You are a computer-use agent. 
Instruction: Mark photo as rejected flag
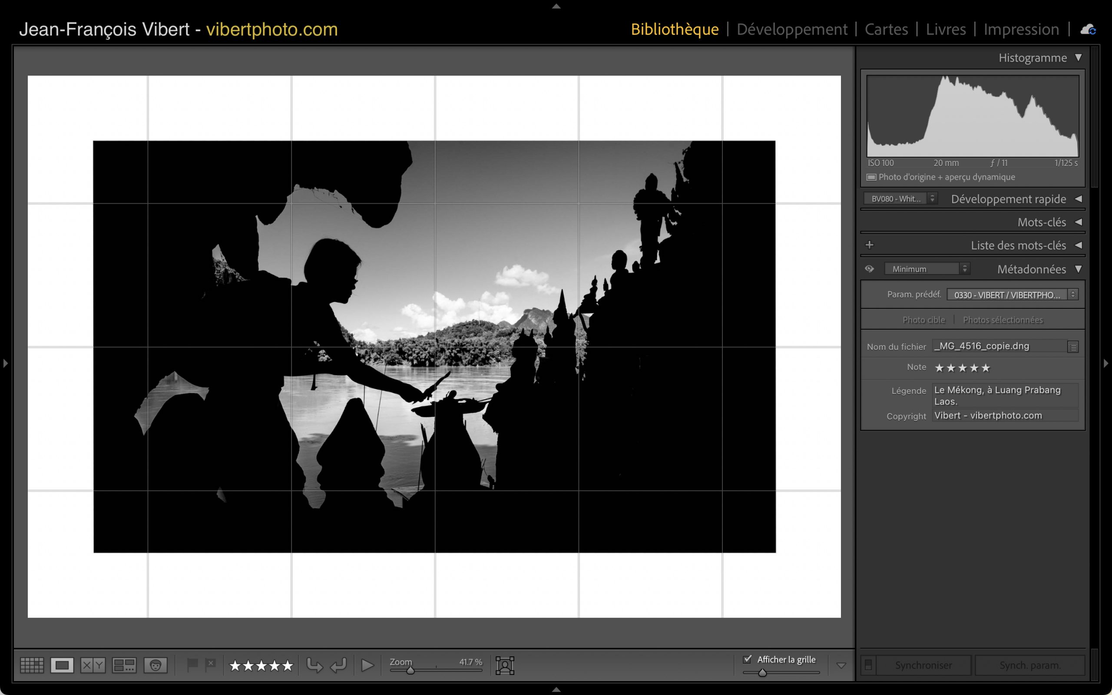click(x=210, y=664)
